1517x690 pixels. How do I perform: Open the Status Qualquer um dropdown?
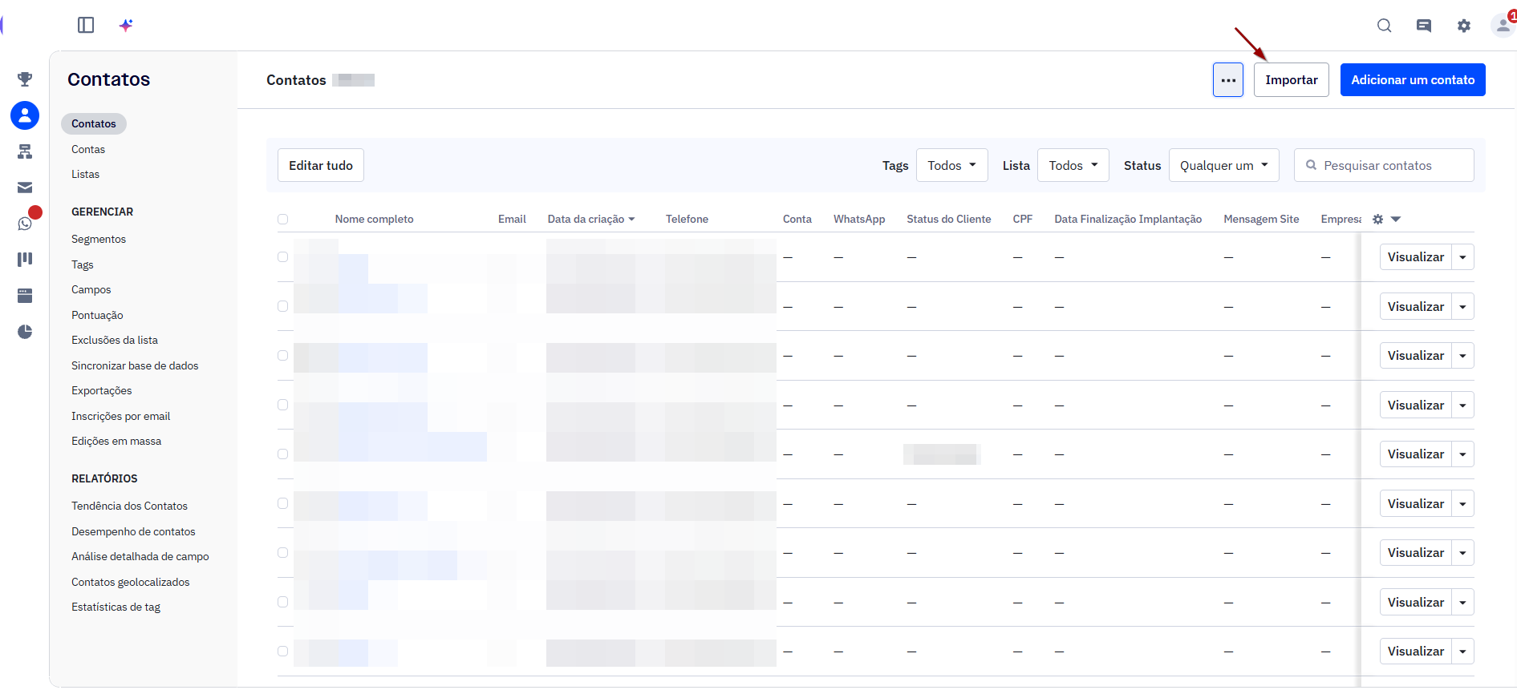point(1223,165)
